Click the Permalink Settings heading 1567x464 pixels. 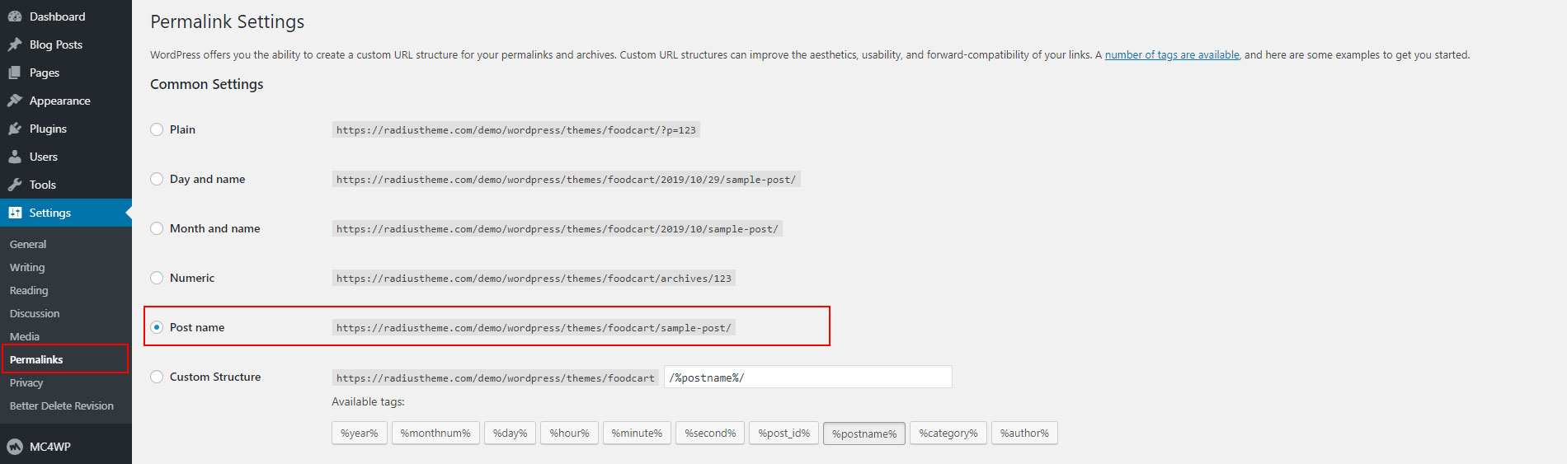coord(228,22)
